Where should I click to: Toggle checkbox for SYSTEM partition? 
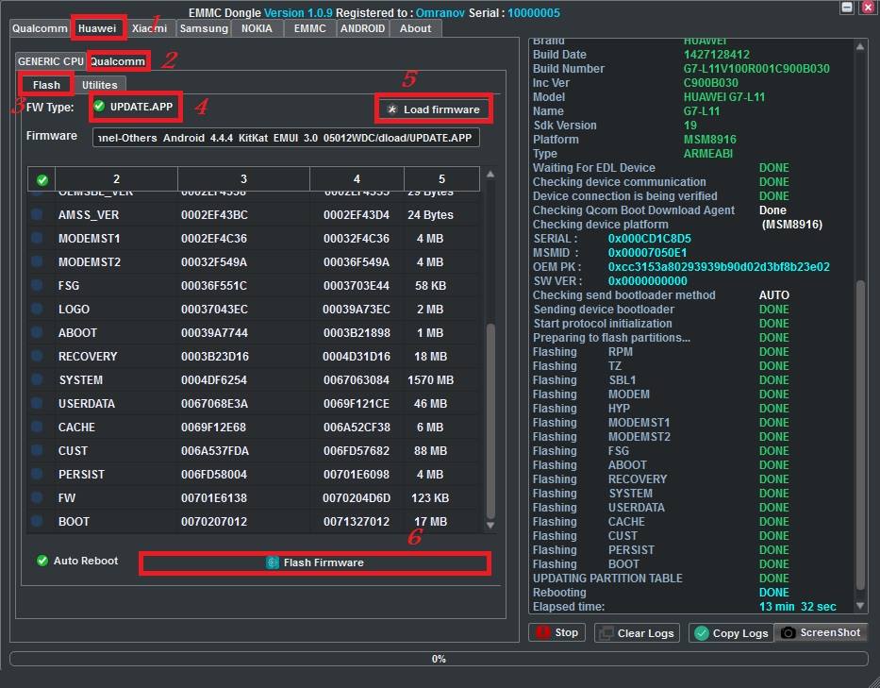(x=37, y=379)
